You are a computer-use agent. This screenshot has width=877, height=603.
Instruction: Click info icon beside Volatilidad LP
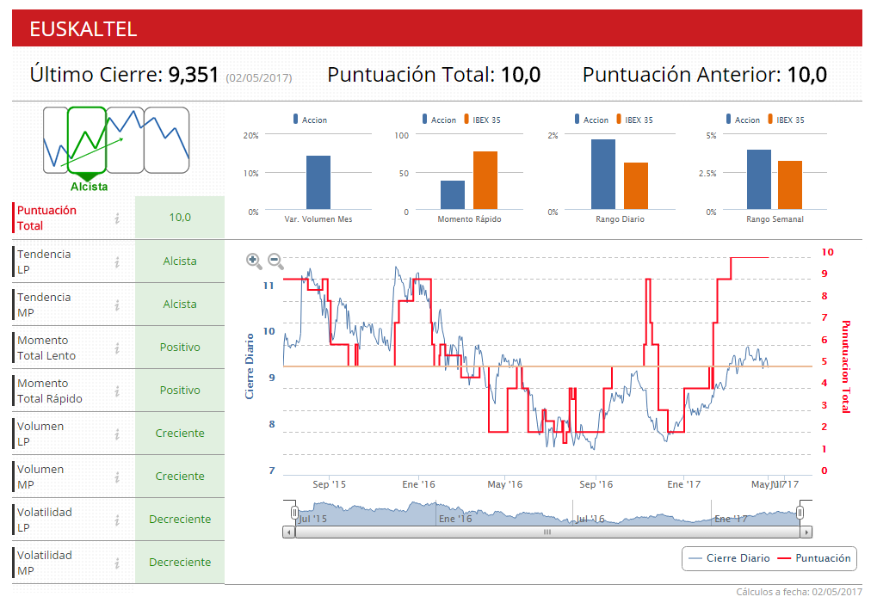point(117,520)
